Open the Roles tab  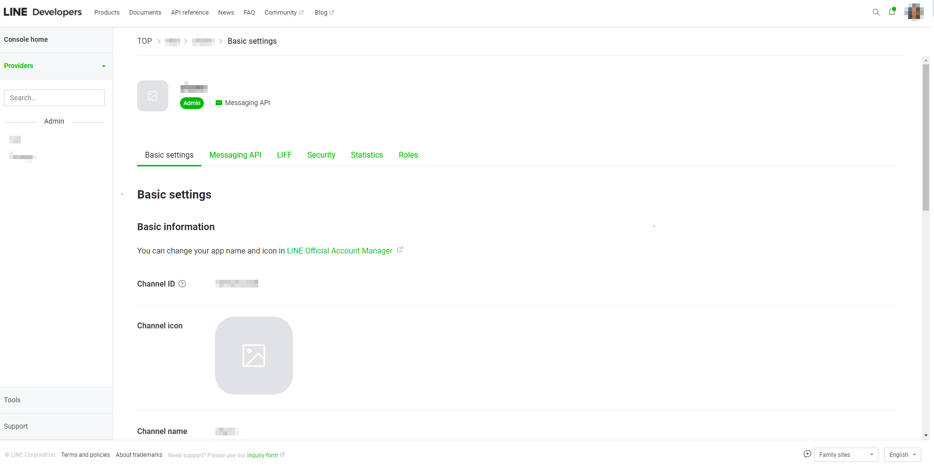[x=408, y=155]
